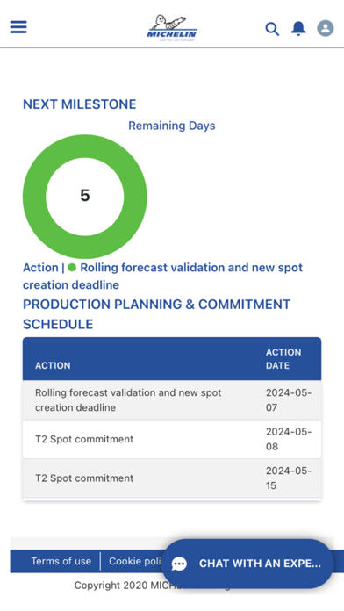Click the ACTION column header
Screen dimensions: 344x611
[53, 365]
